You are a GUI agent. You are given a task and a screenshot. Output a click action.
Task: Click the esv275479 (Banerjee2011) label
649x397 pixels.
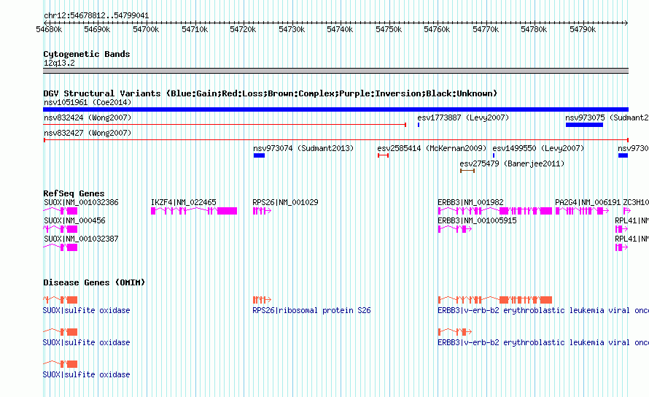[x=512, y=163]
